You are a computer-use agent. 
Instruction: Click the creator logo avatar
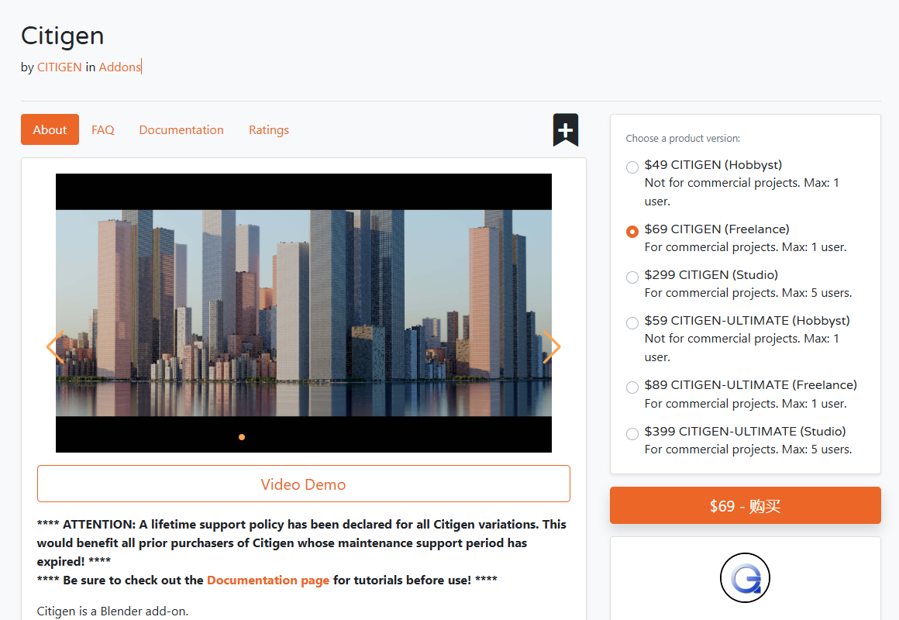(745, 577)
